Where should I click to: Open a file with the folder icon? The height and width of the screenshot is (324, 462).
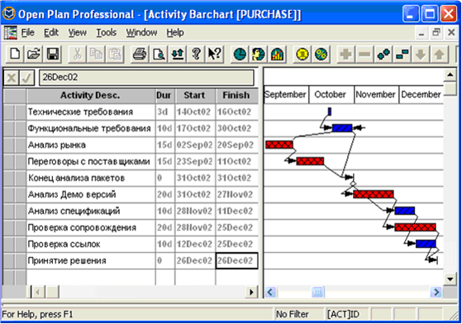pyautogui.click(x=34, y=55)
